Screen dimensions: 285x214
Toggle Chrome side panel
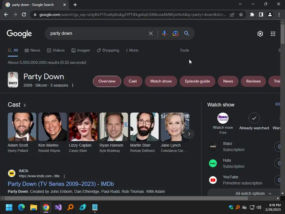pyautogui.click(x=261, y=14)
